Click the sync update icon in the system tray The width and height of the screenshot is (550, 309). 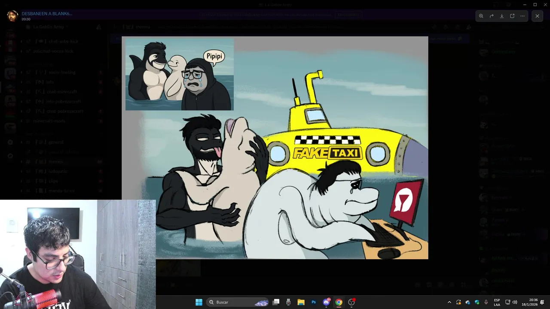click(458, 302)
